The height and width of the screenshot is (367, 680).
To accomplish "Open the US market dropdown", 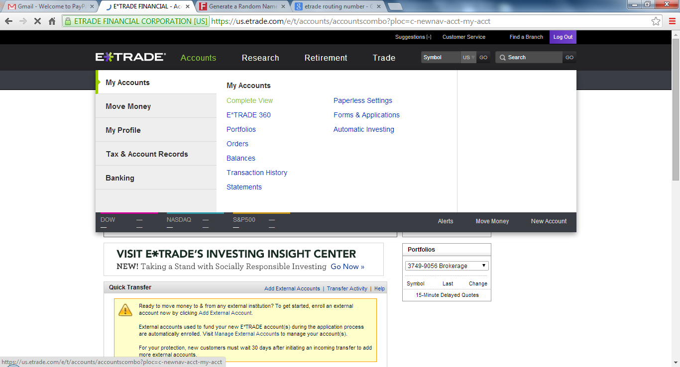I will (468, 57).
